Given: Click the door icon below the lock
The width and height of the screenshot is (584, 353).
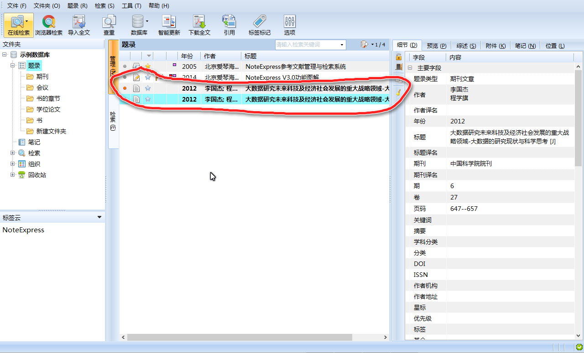Looking at the screenshot, I should click(x=398, y=67).
